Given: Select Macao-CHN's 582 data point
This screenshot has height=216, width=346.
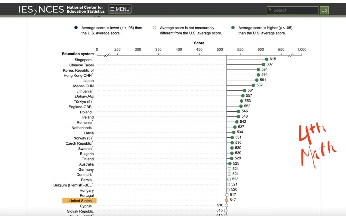Looking at the screenshot, I should 253,85.
